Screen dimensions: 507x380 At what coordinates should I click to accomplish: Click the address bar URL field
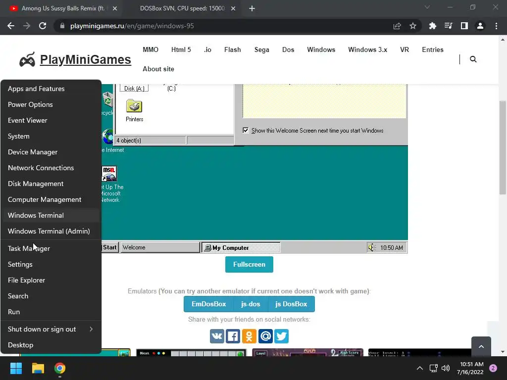click(223, 26)
